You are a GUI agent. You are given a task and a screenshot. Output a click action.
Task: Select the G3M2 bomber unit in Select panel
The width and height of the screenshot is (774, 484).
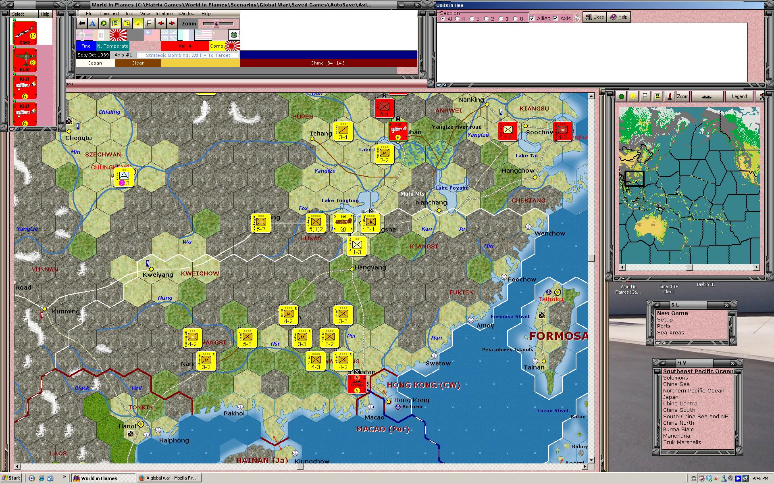coord(25,33)
